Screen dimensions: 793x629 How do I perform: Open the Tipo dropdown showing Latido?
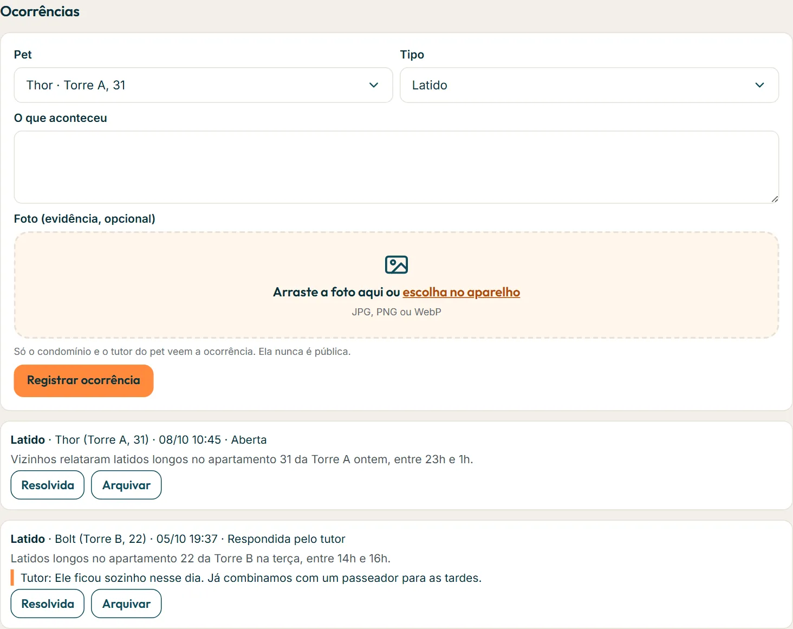pyautogui.click(x=589, y=85)
